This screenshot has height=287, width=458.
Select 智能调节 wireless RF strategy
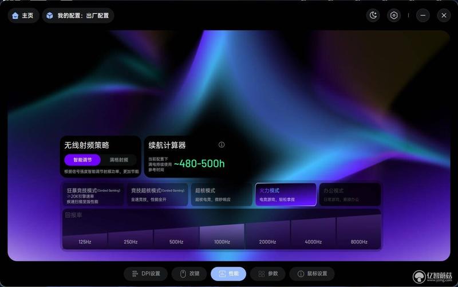[82, 160]
